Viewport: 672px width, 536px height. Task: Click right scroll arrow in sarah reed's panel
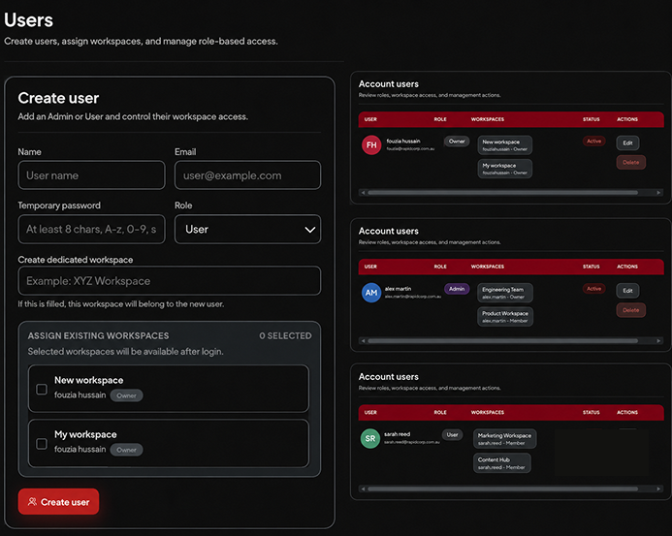point(658,489)
